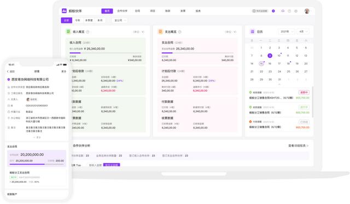This screenshot has height=204, width=350.
Task: Tap the 更多 button in phone header
Action: point(64,71)
